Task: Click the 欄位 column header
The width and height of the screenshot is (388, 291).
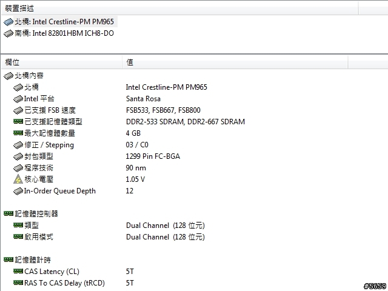Action: pos(12,62)
